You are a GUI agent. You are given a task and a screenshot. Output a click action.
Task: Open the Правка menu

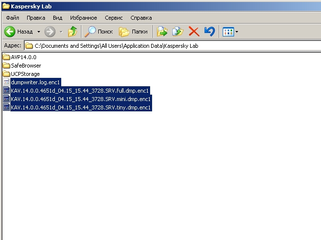pos(36,18)
